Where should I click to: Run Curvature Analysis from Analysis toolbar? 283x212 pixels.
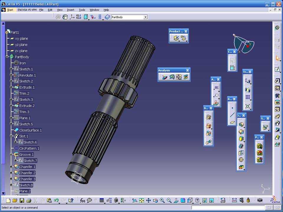[x=172, y=77]
